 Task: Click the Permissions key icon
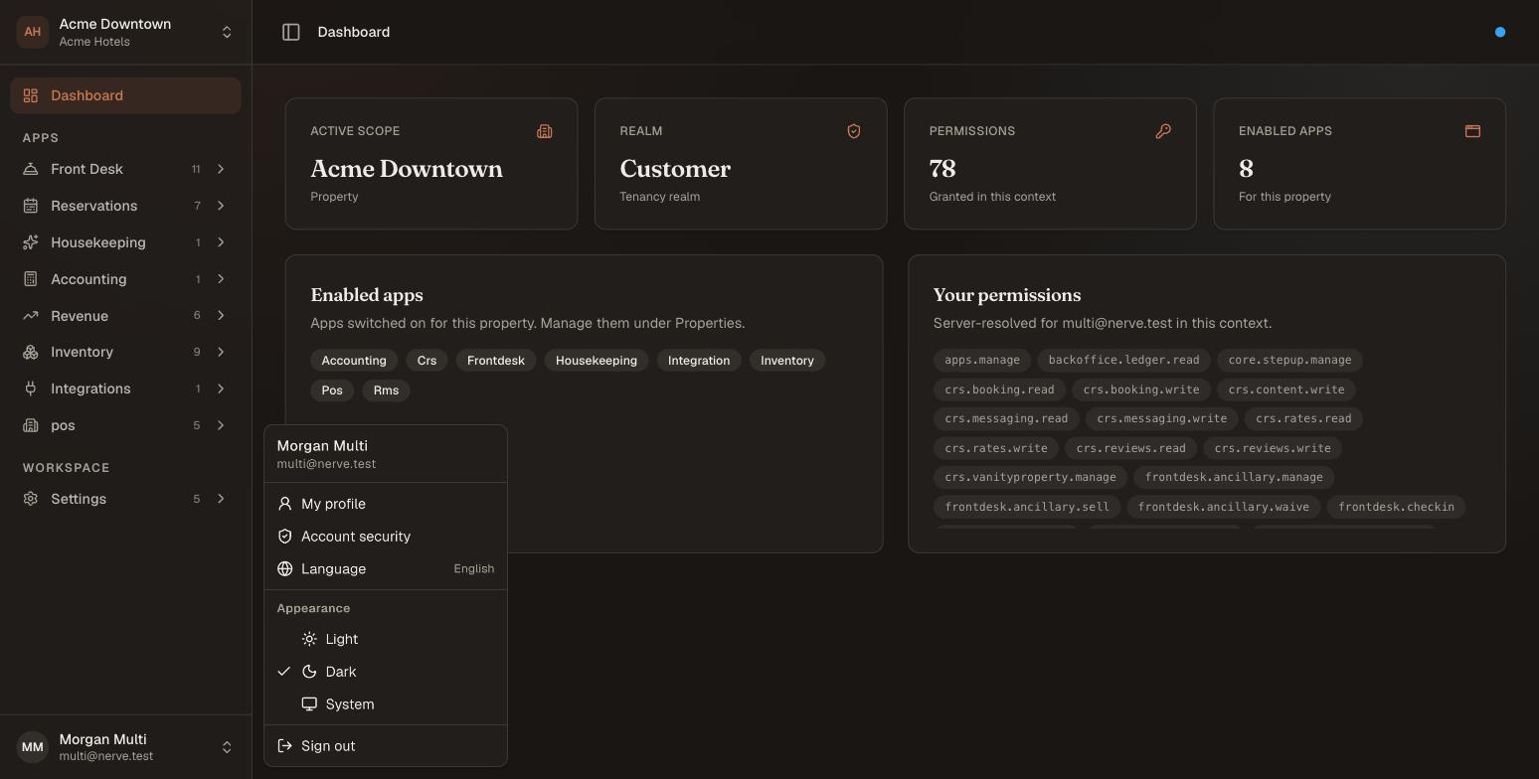pyautogui.click(x=1163, y=131)
